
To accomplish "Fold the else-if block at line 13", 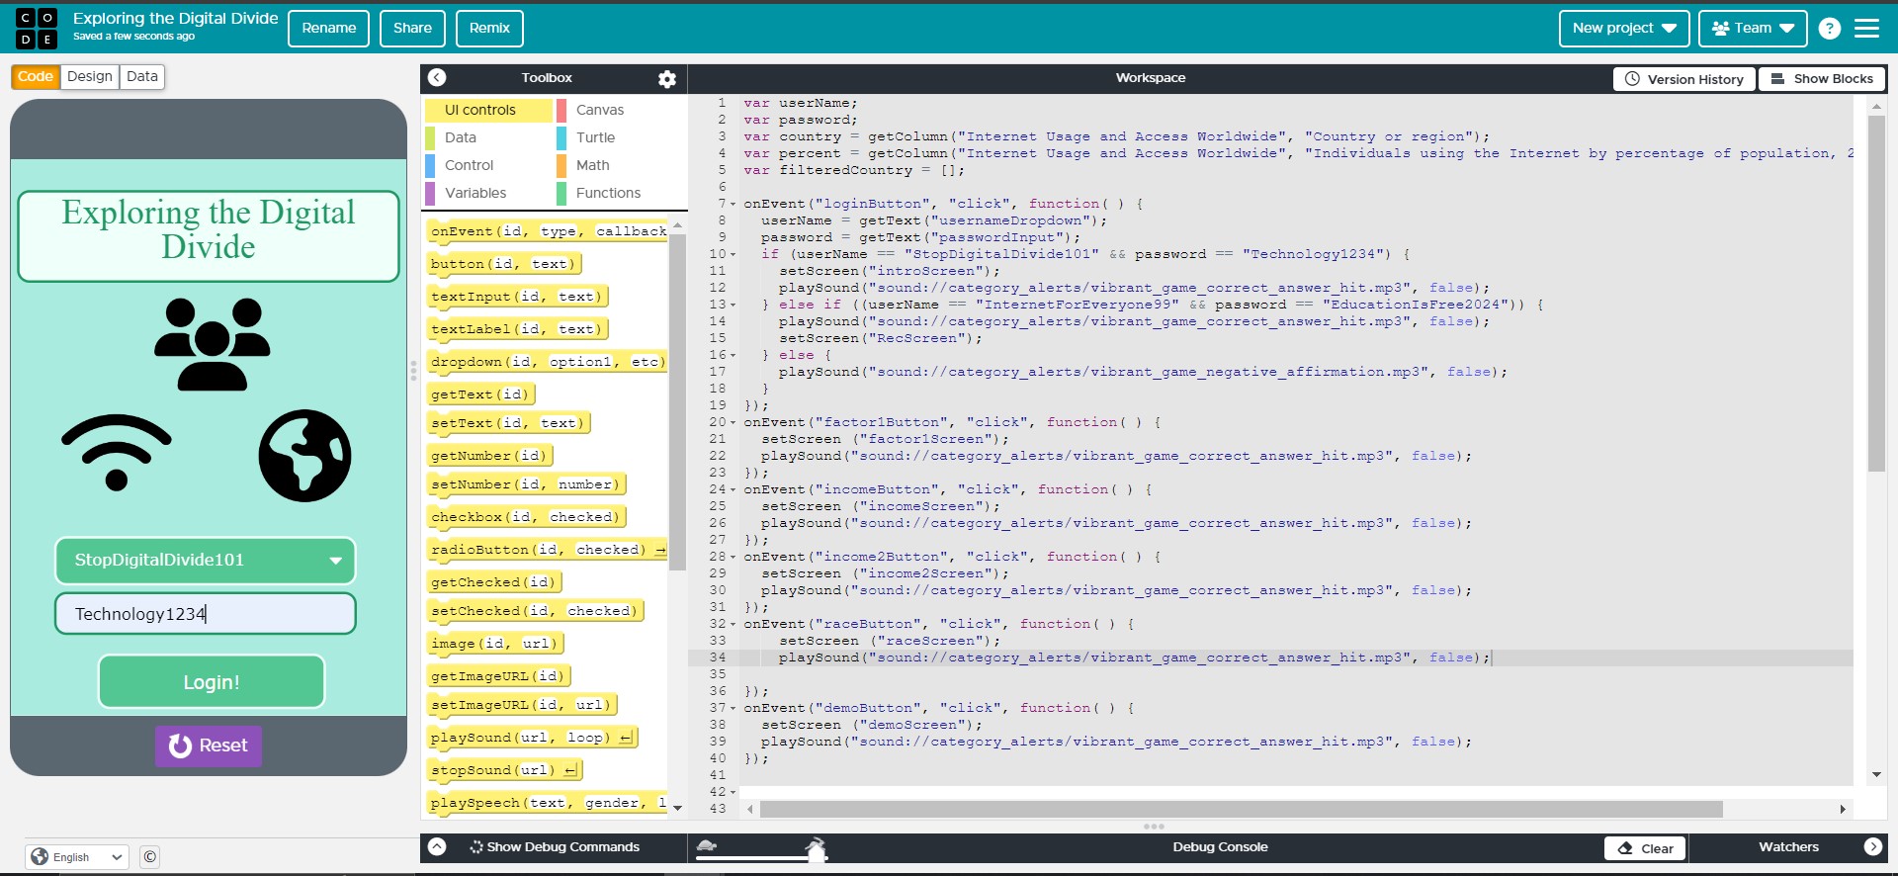I will click(733, 305).
